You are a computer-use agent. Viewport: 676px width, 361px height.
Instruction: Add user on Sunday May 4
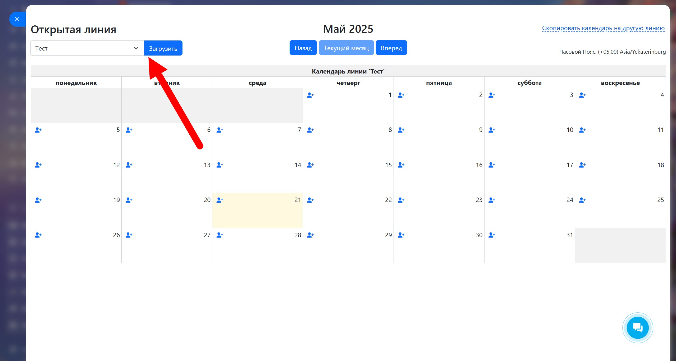click(x=582, y=95)
